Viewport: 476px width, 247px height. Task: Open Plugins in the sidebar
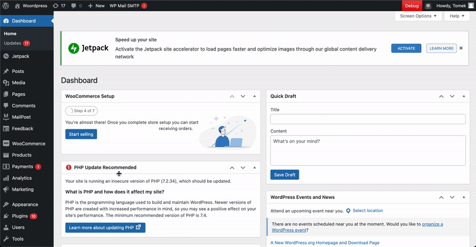click(x=27, y=216)
